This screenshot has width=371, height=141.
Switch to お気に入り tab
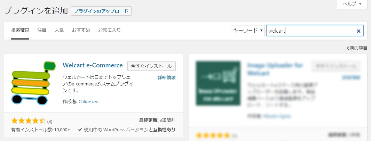pos(110,30)
